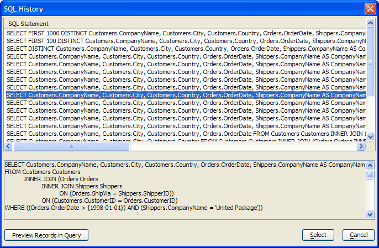Click the vertical scrollbar thumb of statement list
Image resolution: width=379 pixels, height=248 pixels.
click(370, 62)
